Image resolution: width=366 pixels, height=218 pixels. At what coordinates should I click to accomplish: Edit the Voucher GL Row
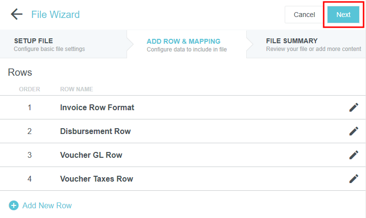pos(354,155)
